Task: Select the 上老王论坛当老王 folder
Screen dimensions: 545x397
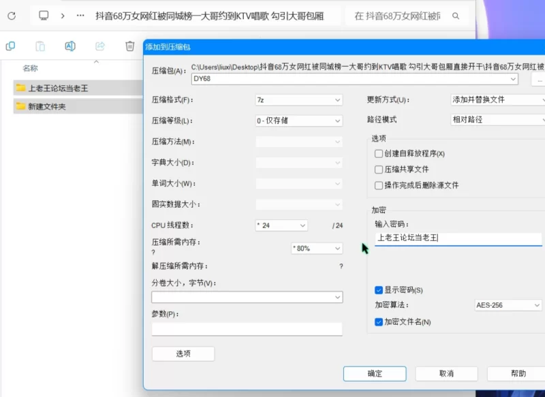Action: [x=78, y=88]
